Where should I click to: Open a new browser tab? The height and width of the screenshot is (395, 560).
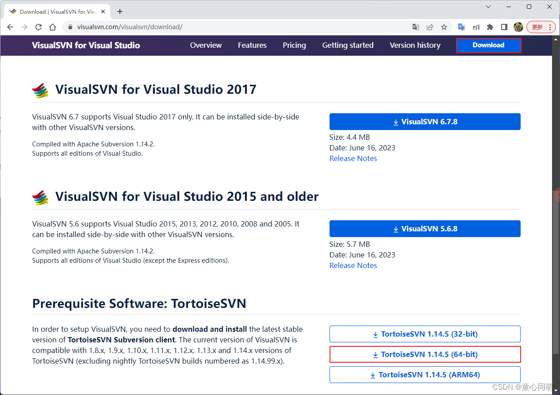120,12
